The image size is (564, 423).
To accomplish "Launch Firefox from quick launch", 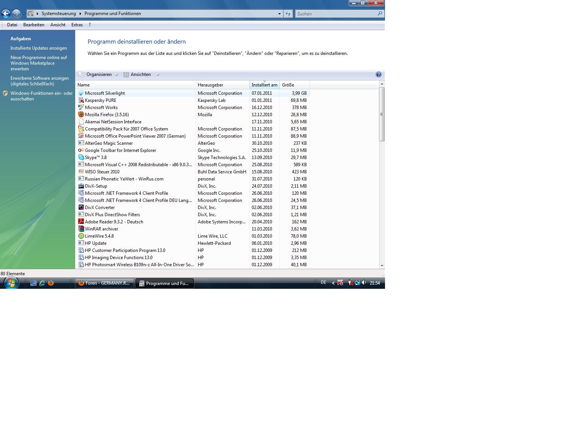I will point(51,283).
